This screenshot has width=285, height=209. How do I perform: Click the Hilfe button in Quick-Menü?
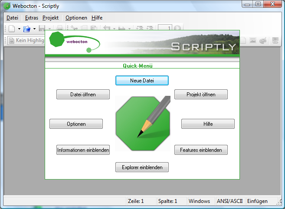(208, 124)
